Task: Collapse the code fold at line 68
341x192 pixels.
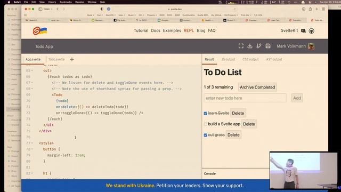Action: [32, 89]
